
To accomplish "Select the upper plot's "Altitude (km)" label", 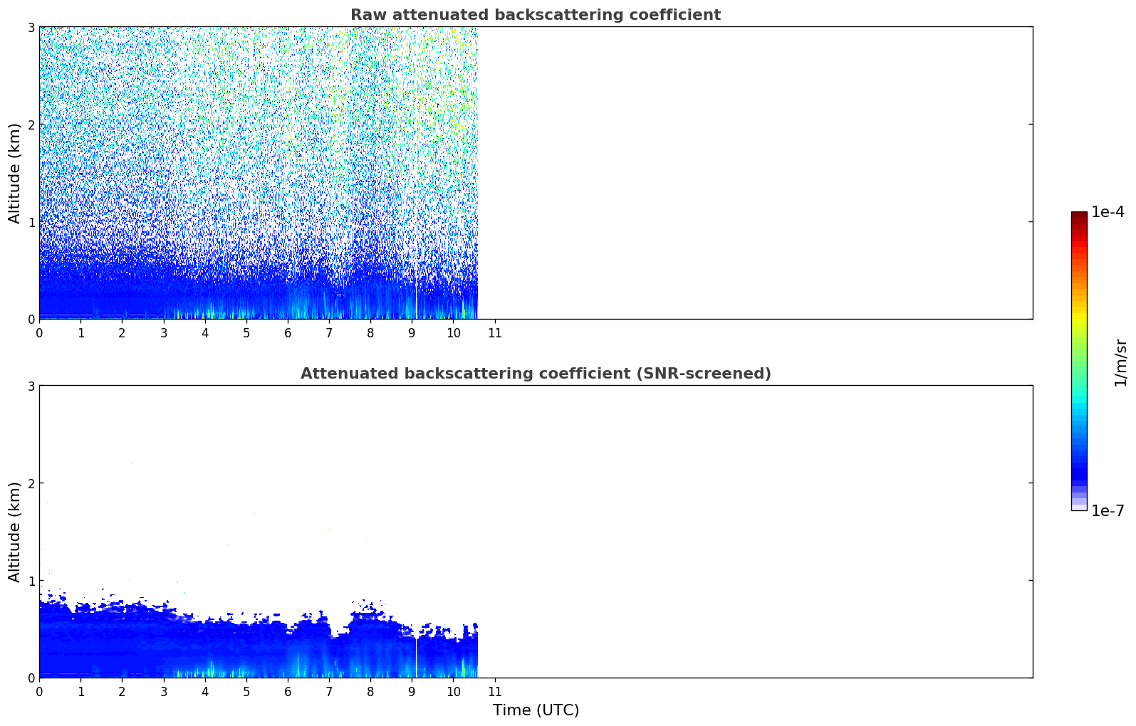I will (x=14, y=173).
